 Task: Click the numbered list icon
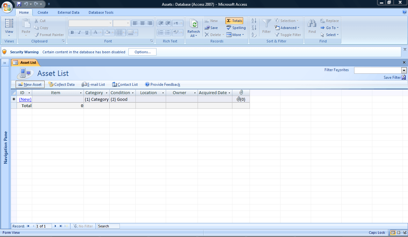(x=161, y=32)
